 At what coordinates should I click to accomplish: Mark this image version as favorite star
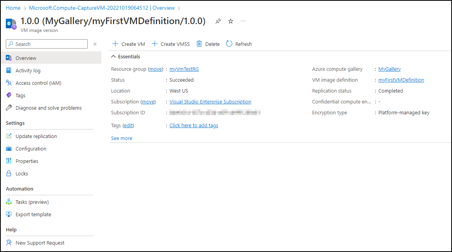(x=231, y=21)
